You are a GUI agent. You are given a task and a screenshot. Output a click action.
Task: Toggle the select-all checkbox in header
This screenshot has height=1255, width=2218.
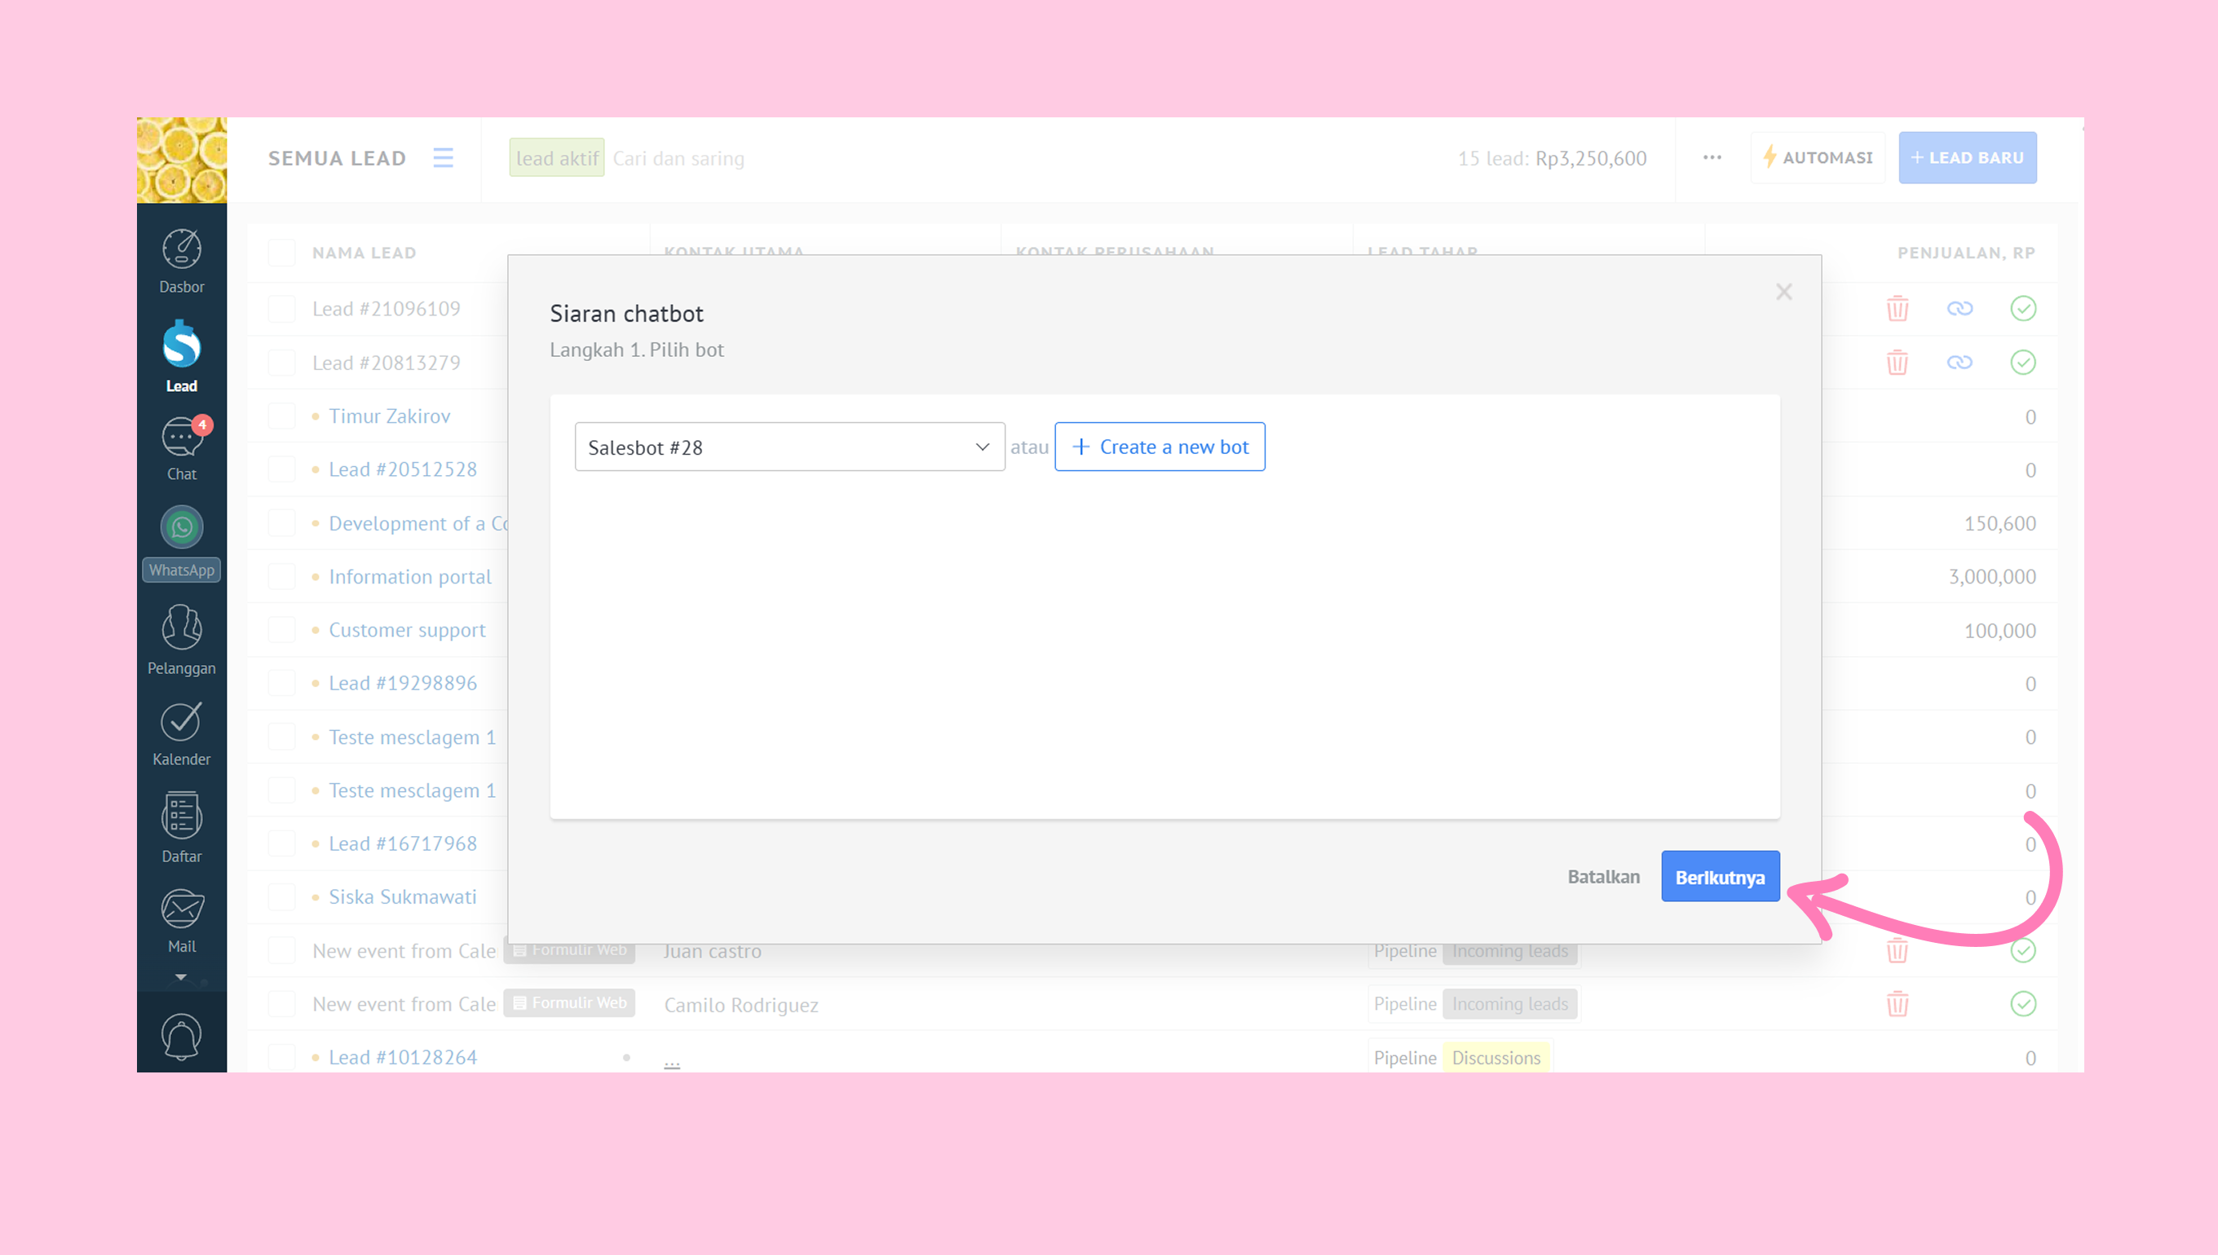[282, 253]
